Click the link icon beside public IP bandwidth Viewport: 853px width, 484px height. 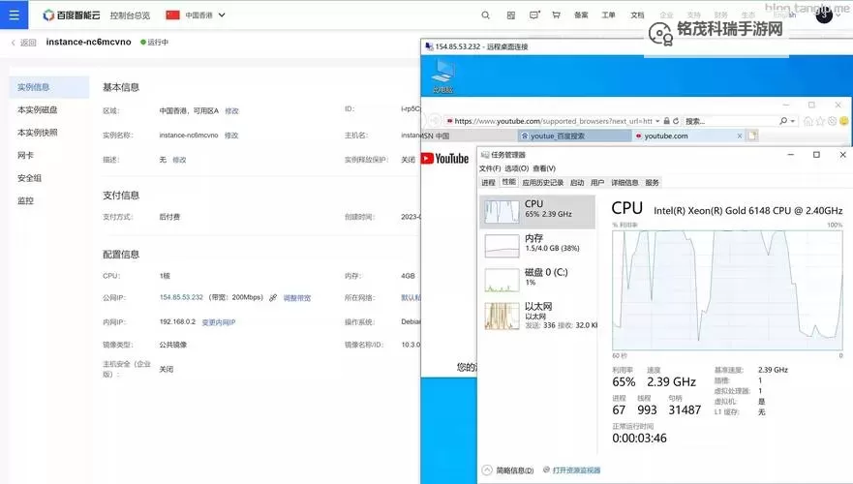[273, 297]
